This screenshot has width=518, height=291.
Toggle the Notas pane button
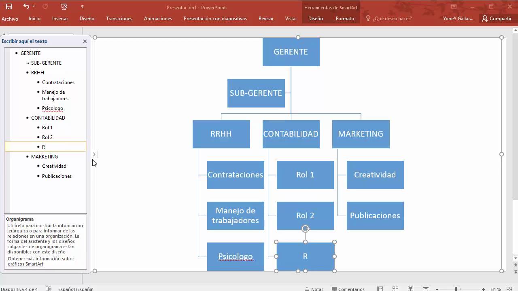tap(314, 289)
